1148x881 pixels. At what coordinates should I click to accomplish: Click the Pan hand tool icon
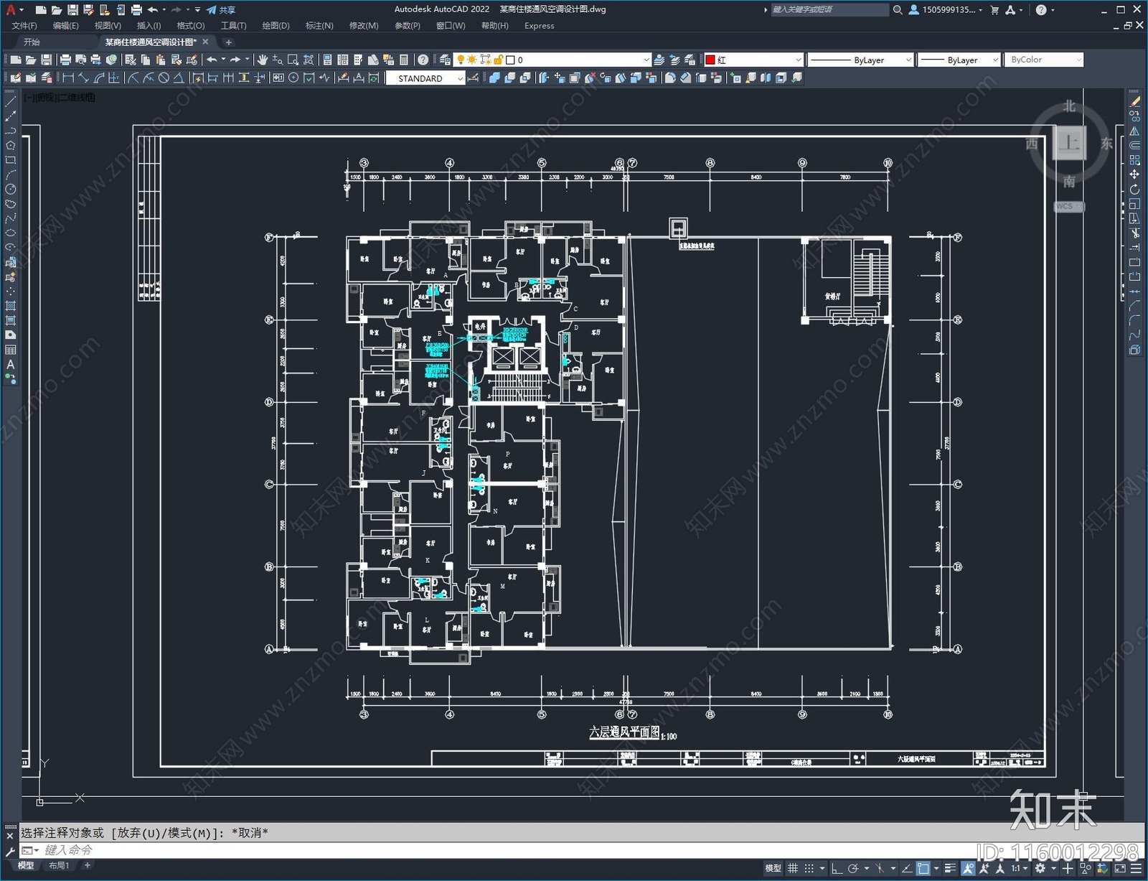(263, 60)
